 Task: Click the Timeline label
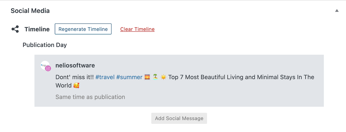pyautogui.click(x=37, y=29)
